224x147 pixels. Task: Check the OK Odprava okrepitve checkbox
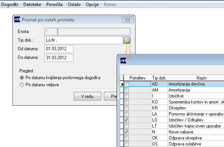point(126,138)
